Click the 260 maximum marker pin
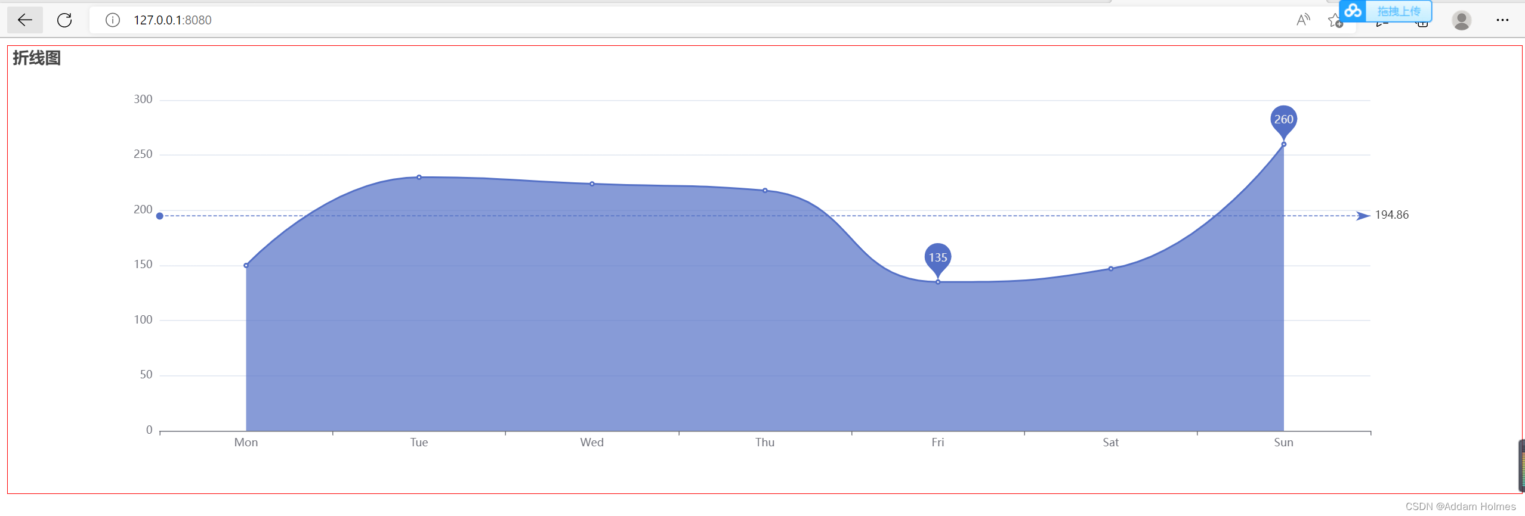Screen dimensions: 1525x516 coord(1283,120)
